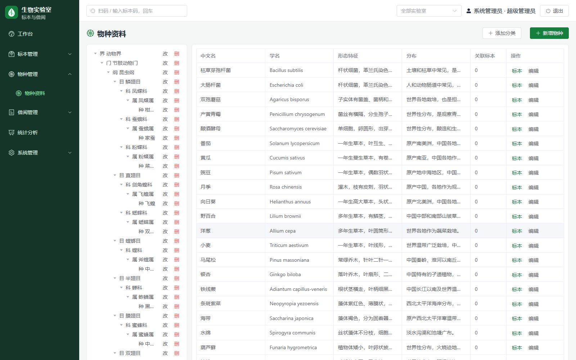Click the user avatar icon
This screenshot has height=360, width=576.
pos(469,11)
